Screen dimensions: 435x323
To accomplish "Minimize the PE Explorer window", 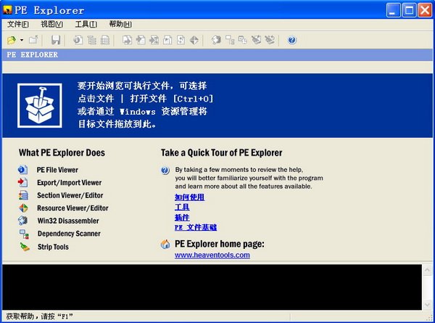I will 393,10.
